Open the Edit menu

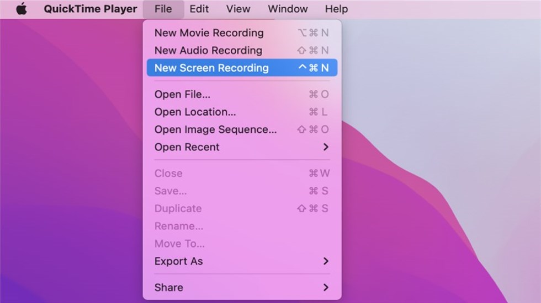[x=199, y=9]
